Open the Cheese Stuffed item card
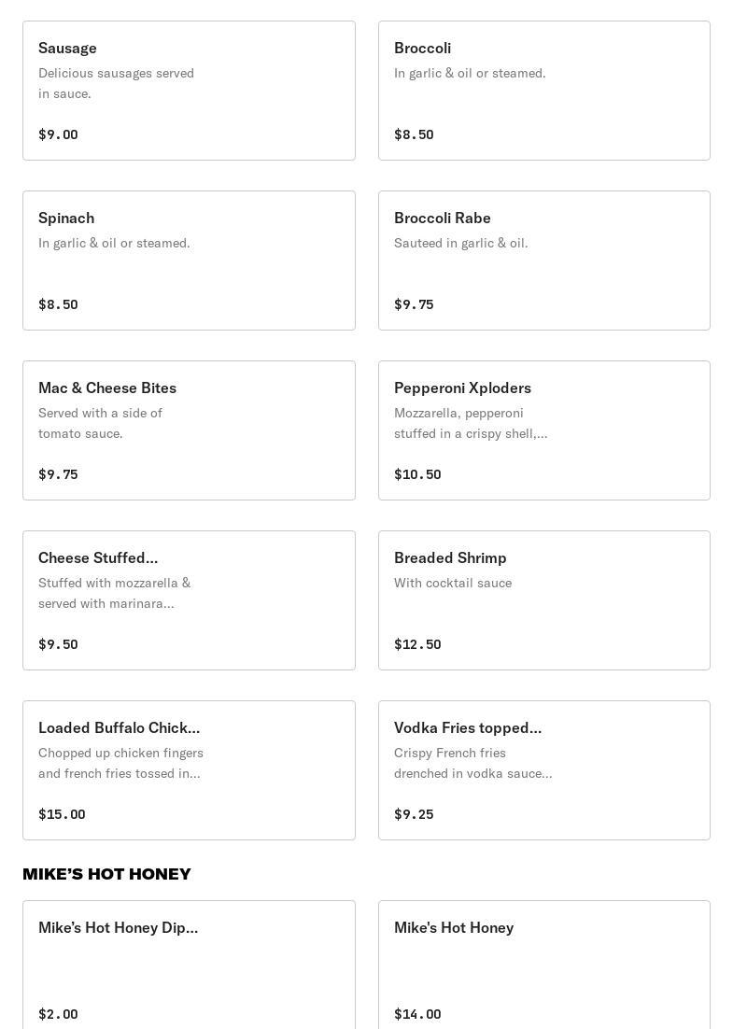This screenshot has width=733, height=1029. (189, 600)
